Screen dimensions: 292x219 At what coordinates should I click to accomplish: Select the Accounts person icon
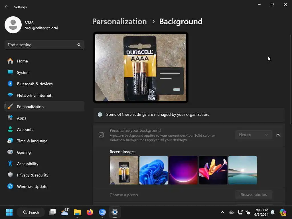[x=10, y=129]
